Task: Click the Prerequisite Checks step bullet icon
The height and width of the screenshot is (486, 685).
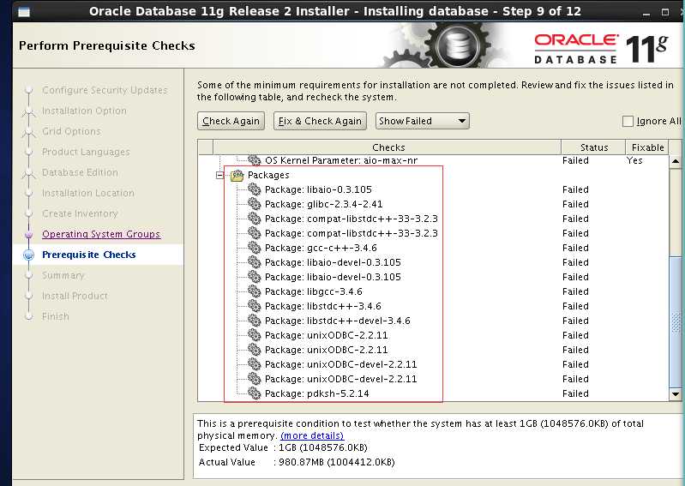Action: click(x=28, y=255)
